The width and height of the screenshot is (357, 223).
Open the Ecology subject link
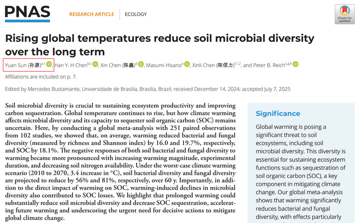click(136, 14)
